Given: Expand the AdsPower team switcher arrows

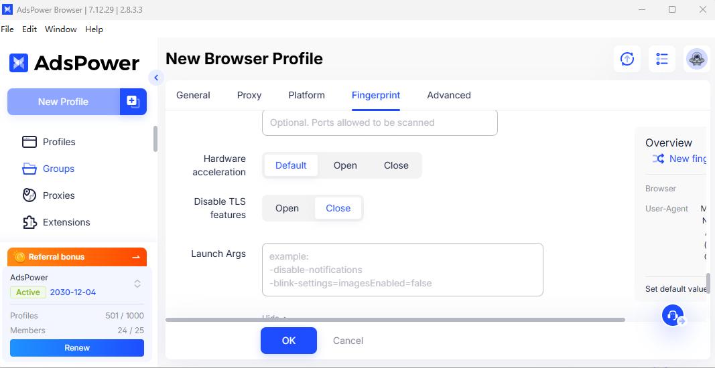Looking at the screenshot, I should pyautogui.click(x=137, y=284).
